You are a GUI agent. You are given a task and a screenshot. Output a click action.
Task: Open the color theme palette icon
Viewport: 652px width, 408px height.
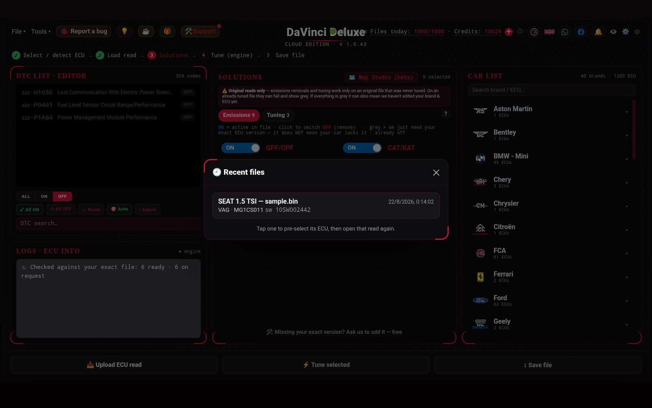tap(534, 31)
